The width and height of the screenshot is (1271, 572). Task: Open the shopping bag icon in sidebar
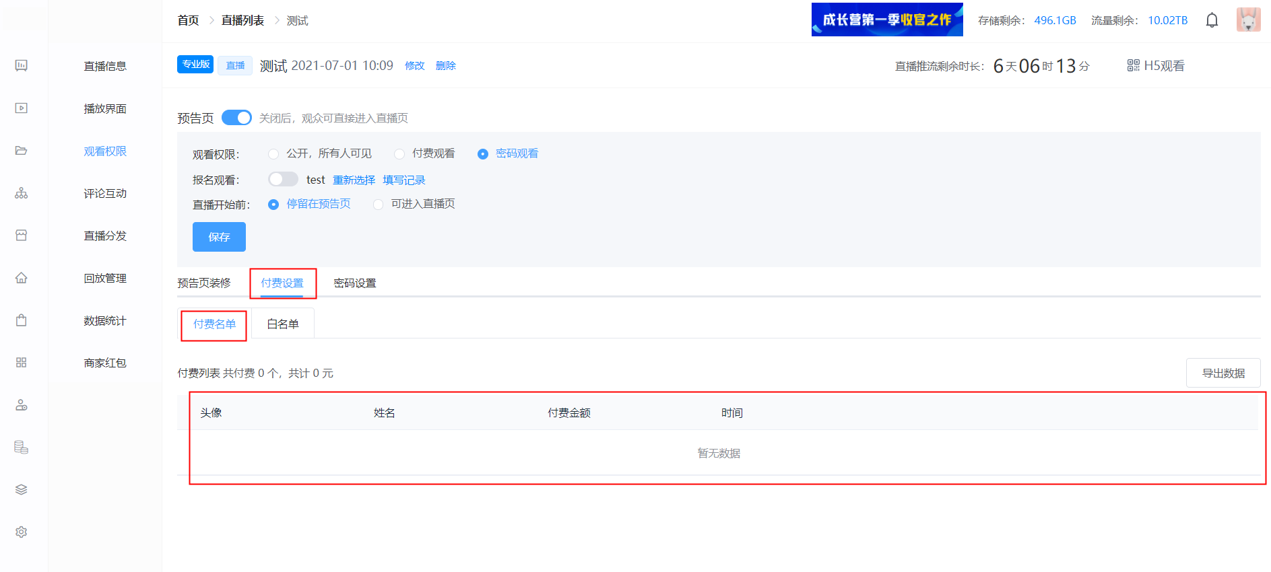[22, 320]
